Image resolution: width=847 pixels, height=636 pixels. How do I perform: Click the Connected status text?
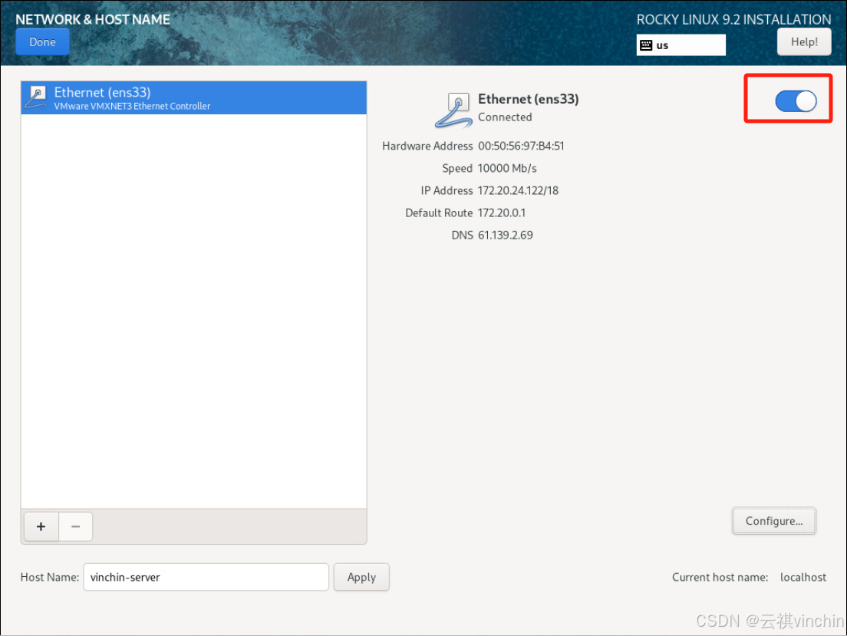(505, 117)
